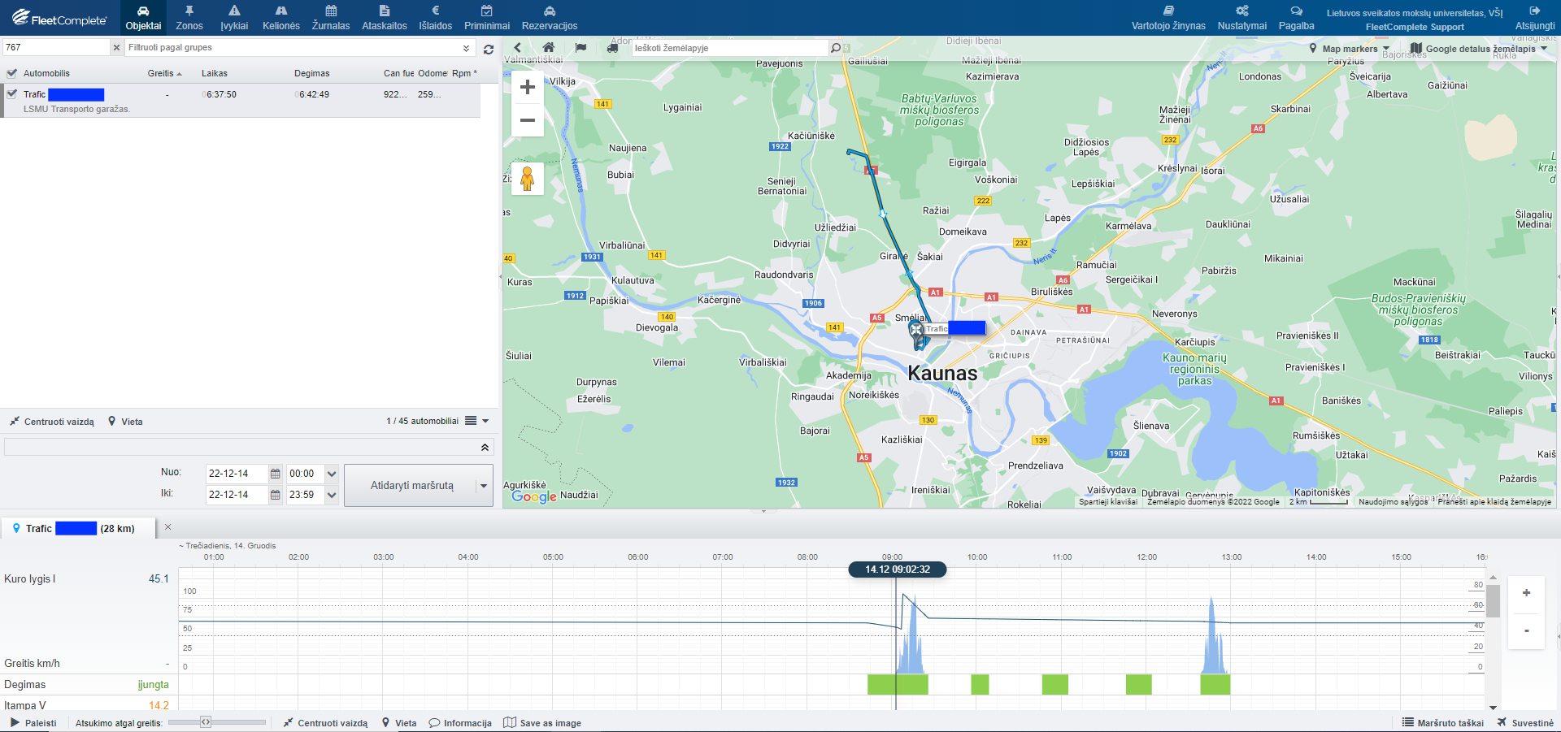This screenshot has width=1561, height=732.
Task: Click Atsijungti to log out
Action: coord(1535,18)
